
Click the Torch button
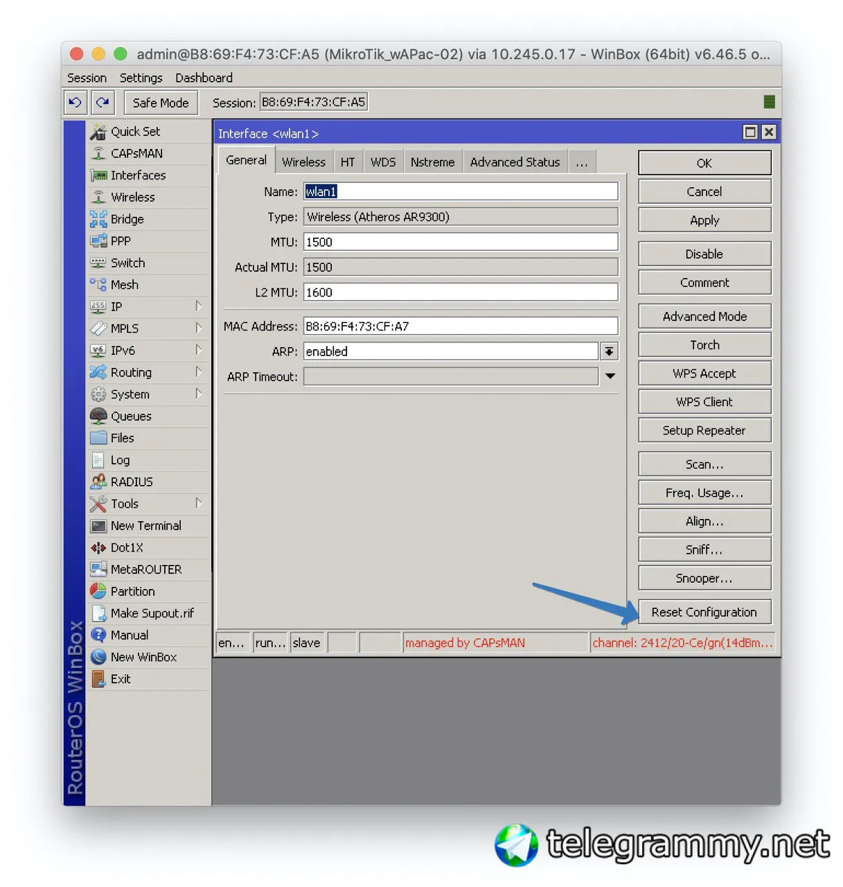pyautogui.click(x=704, y=344)
